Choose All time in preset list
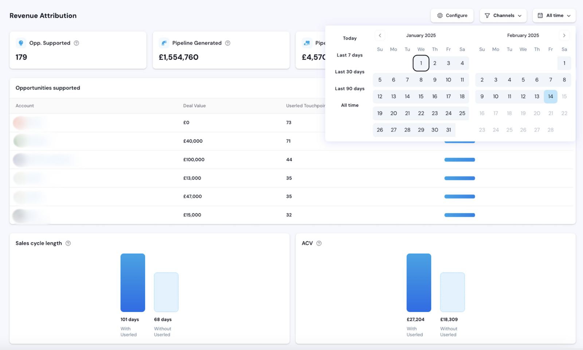This screenshot has height=350, width=583. pos(349,105)
